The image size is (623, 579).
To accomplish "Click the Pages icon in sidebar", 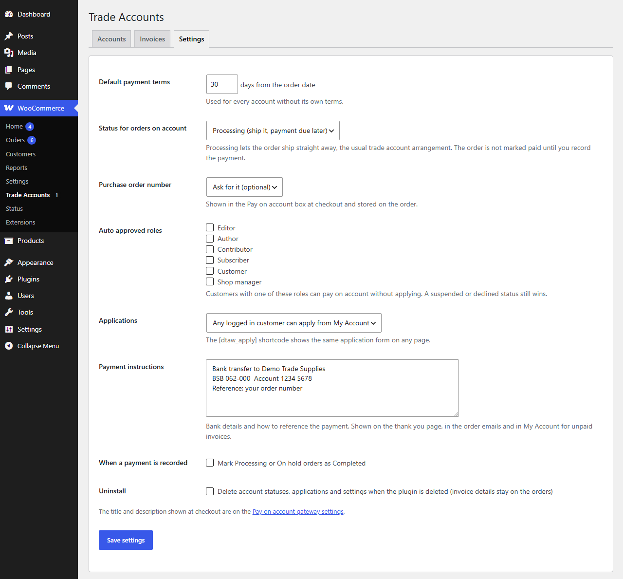I will click(9, 70).
